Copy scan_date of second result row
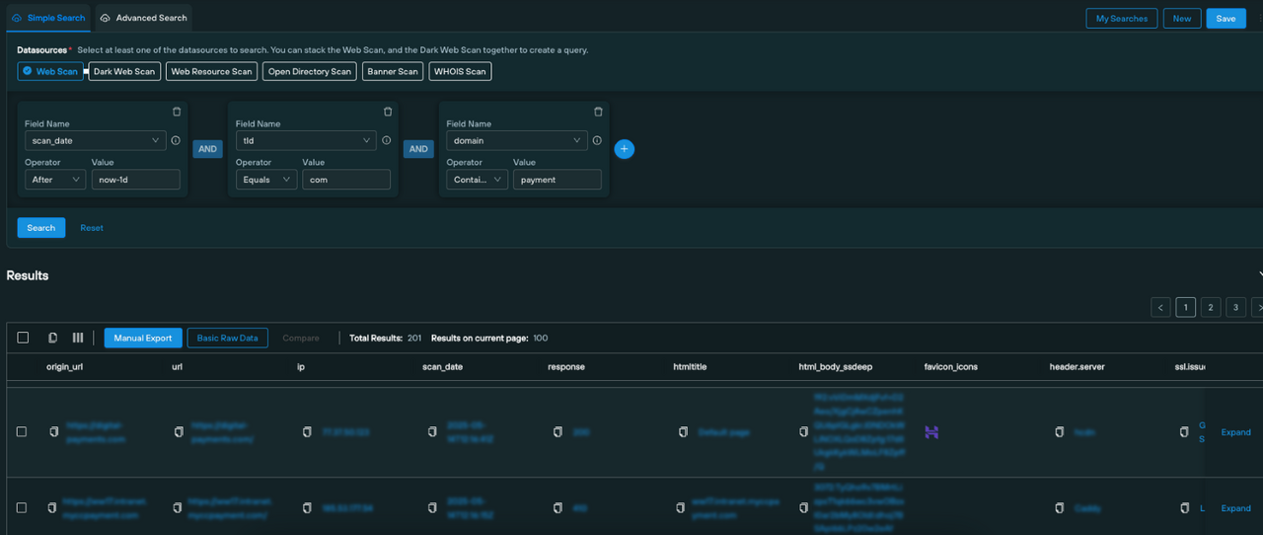Viewport: 1263px width, 535px height. tap(433, 507)
